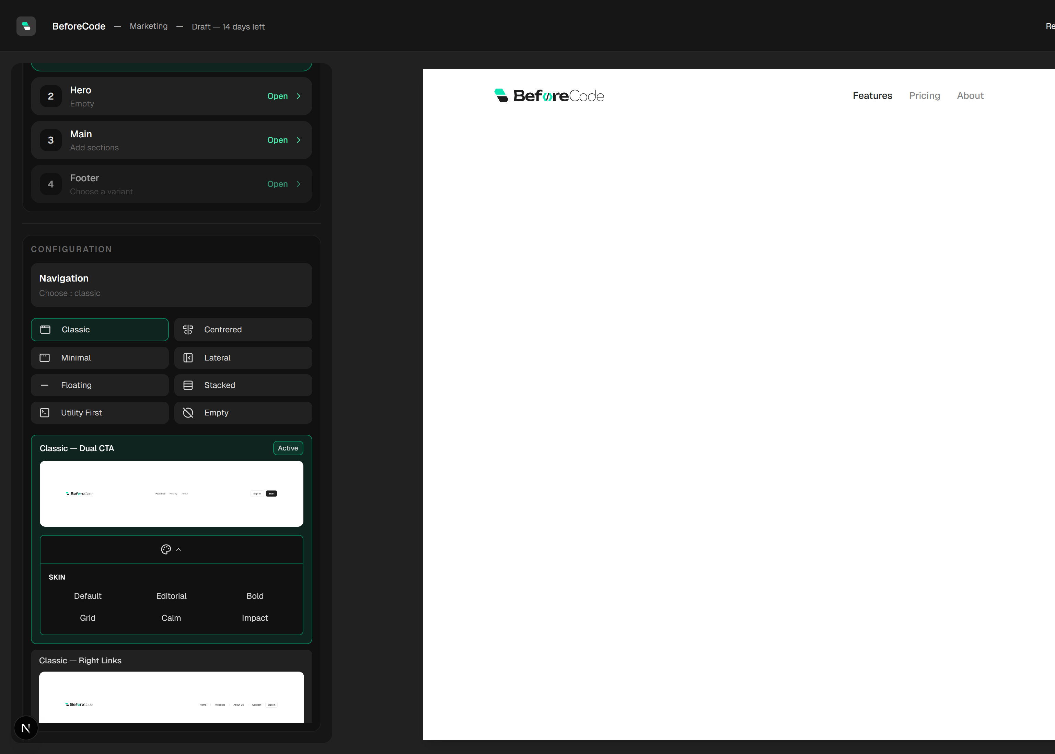The image size is (1055, 754).
Task: Select the Floating navigation type
Action: pos(100,385)
